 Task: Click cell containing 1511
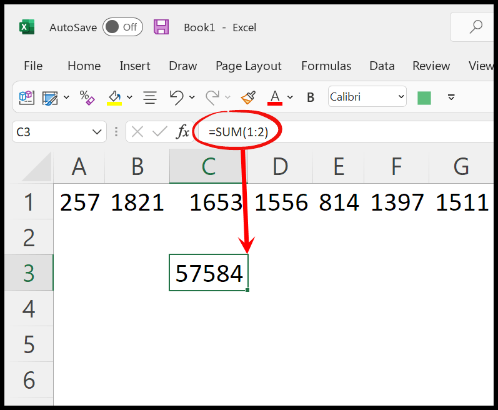[x=461, y=202]
